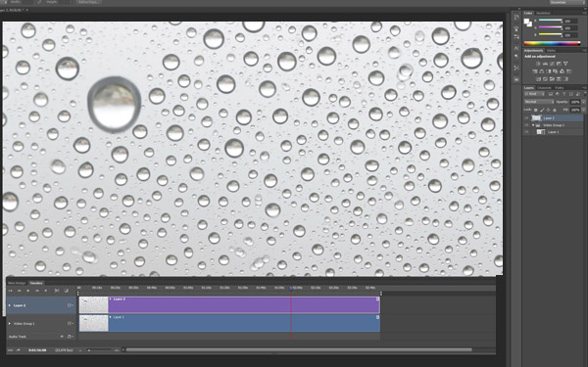Image resolution: width=588 pixels, height=367 pixels.
Task: Open the Opacity slider arrow
Action: pyautogui.click(x=583, y=102)
